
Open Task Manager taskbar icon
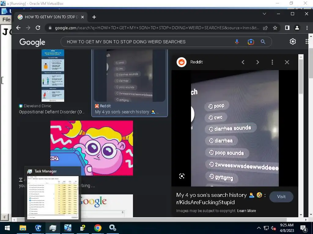(x=53, y=228)
